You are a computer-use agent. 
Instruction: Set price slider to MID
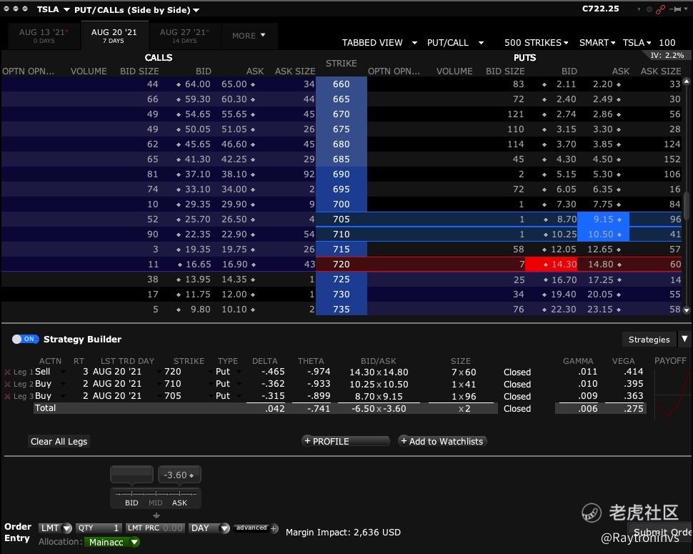tap(155, 503)
